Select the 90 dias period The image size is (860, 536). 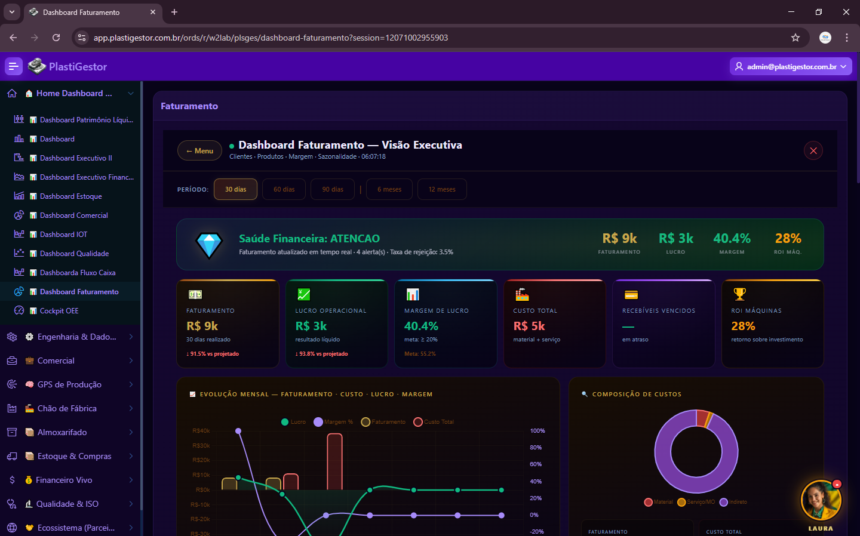[x=333, y=189]
